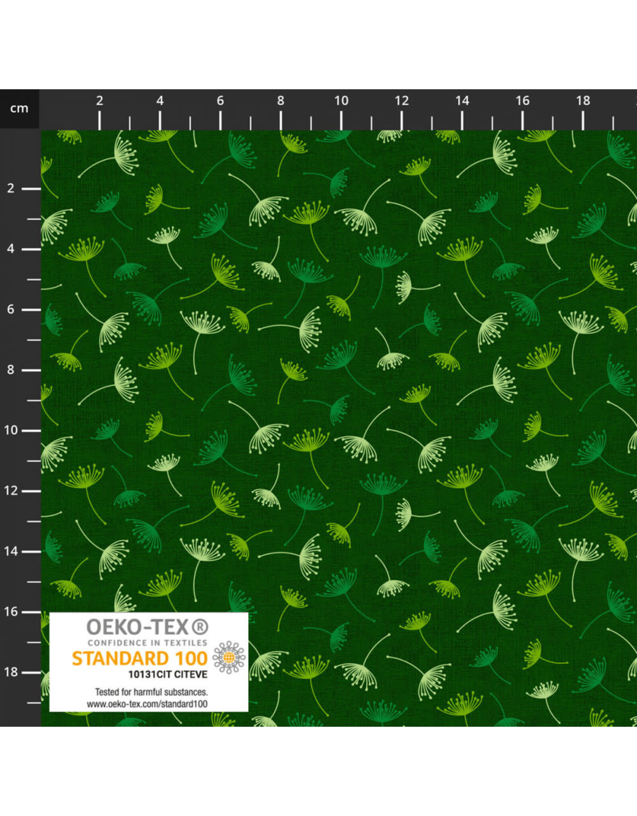
Task: Click the 4 mark on left ruler
Action: 11,249
